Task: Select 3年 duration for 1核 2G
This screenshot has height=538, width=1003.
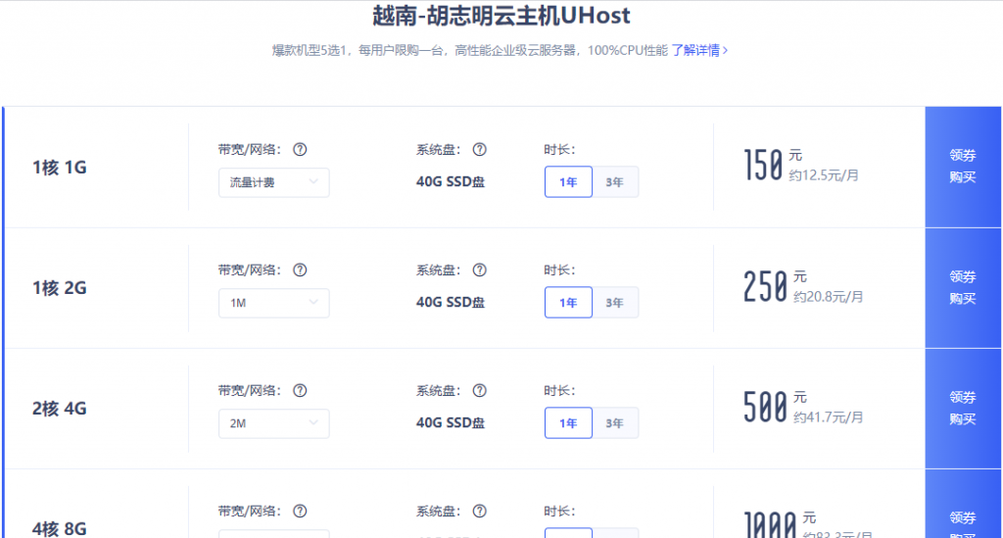Action: coord(615,303)
